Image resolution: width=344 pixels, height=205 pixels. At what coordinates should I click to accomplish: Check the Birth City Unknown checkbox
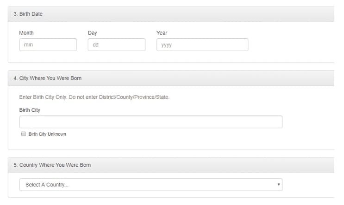[23, 134]
